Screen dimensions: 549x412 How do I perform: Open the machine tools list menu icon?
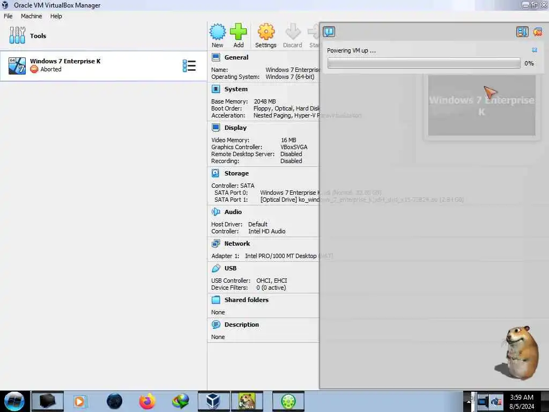(189, 66)
